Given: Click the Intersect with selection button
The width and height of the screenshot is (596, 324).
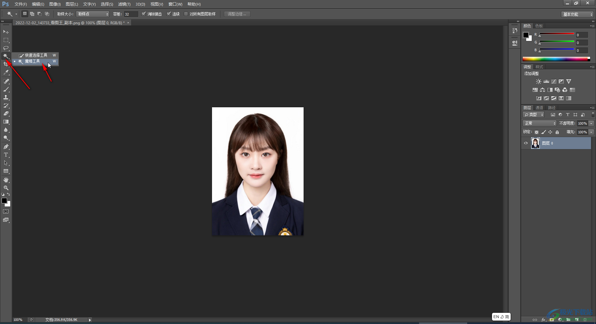Looking at the screenshot, I should [x=47, y=14].
